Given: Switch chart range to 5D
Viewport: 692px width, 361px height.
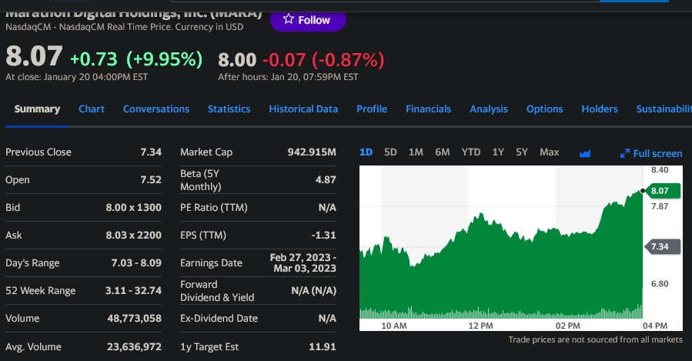Looking at the screenshot, I should pos(390,152).
